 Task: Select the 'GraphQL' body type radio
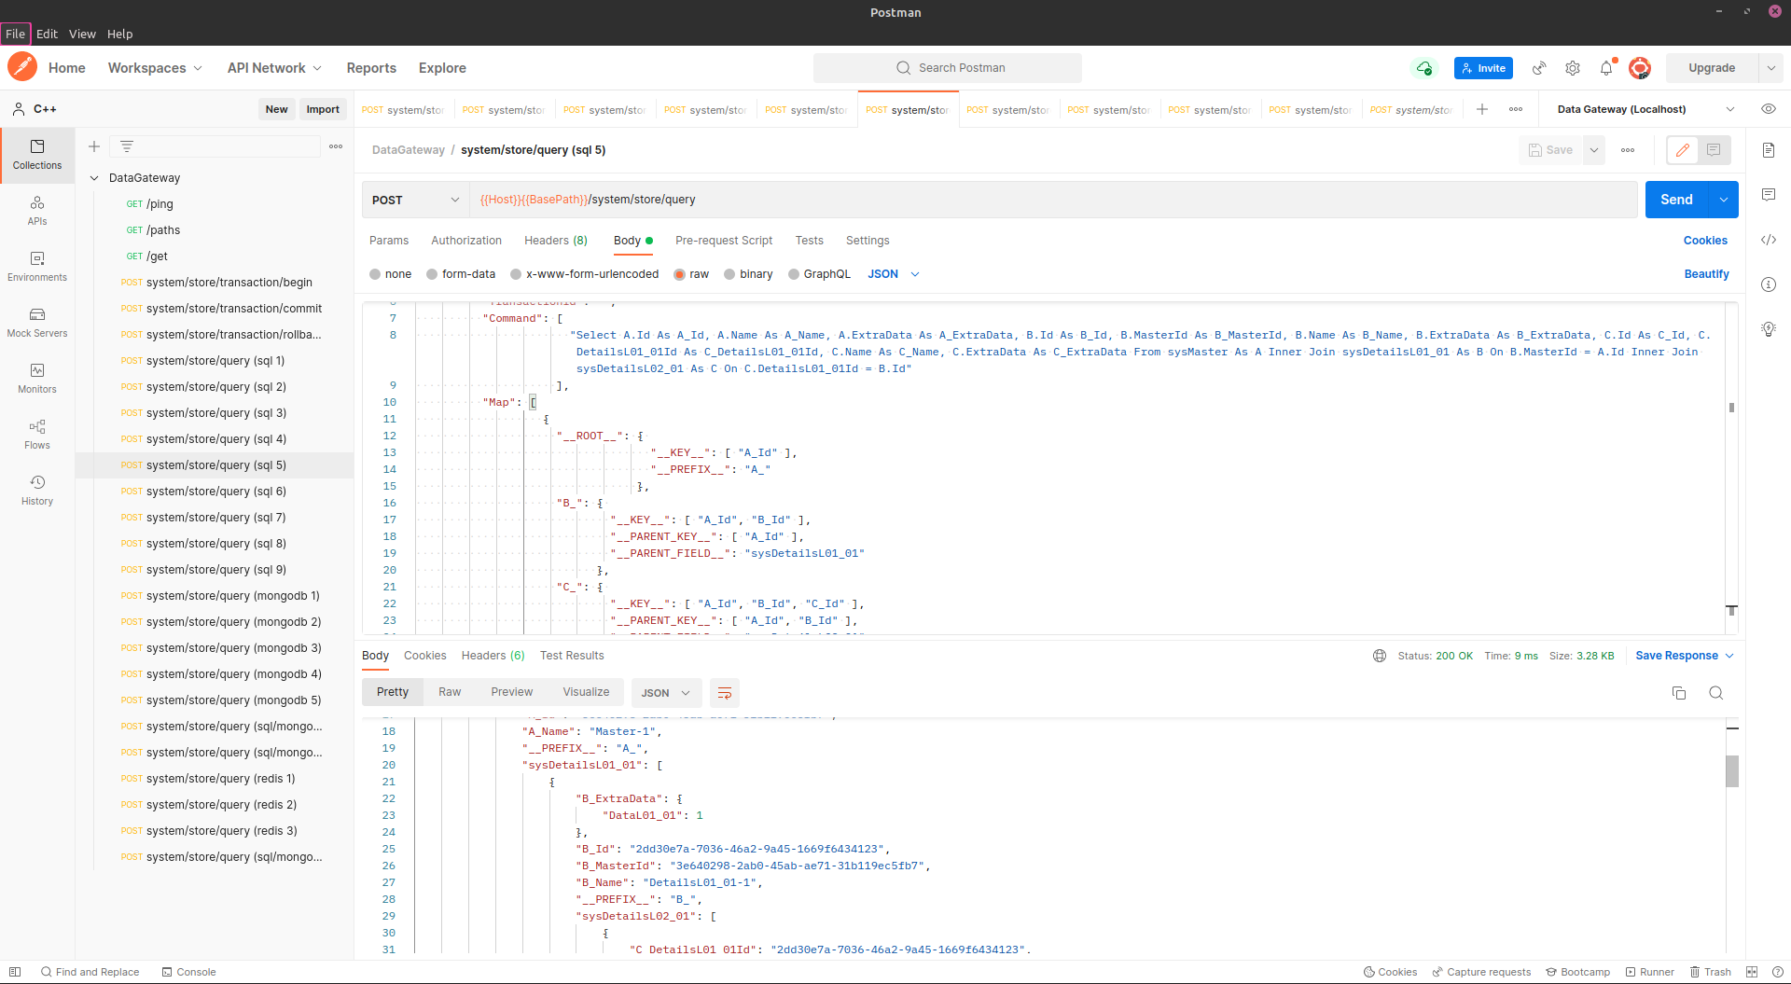(794, 274)
